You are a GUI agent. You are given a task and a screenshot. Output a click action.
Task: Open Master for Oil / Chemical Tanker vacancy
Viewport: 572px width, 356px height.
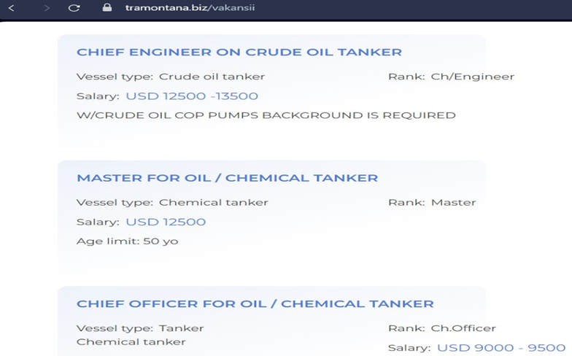pyautogui.click(x=228, y=178)
